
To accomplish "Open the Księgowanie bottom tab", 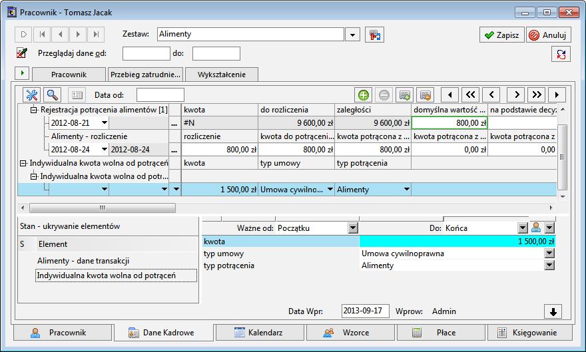I will pyautogui.click(x=530, y=333).
